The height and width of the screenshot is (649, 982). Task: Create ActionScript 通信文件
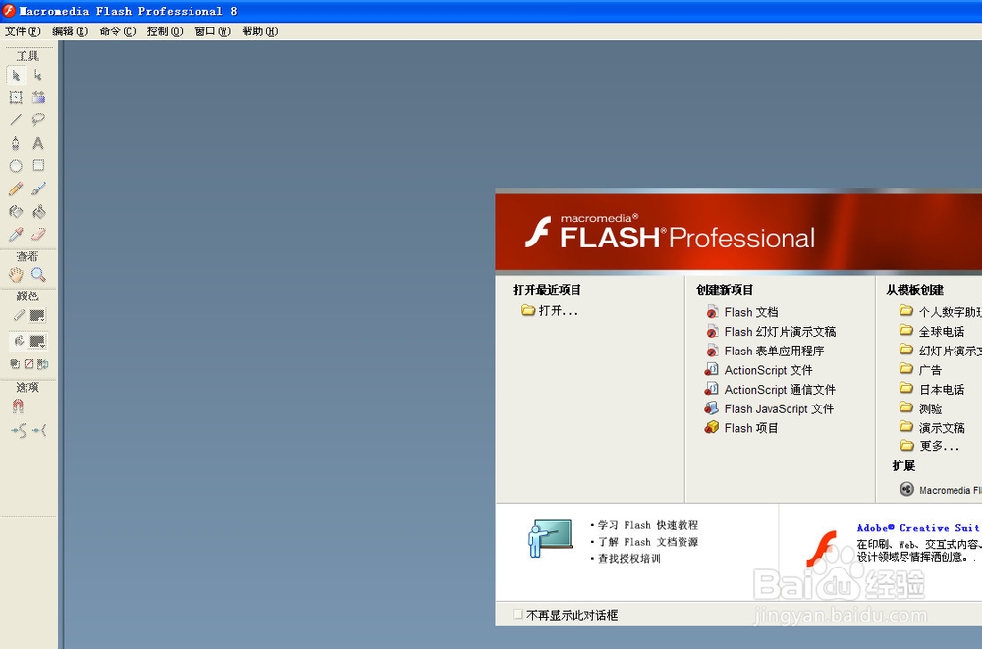[x=770, y=390]
